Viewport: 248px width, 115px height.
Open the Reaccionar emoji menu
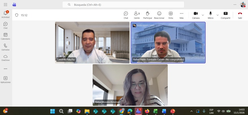pos(159,15)
